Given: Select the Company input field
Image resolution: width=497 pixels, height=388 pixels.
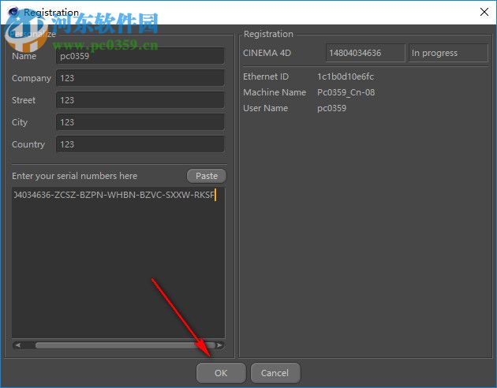Looking at the screenshot, I should click(x=140, y=78).
